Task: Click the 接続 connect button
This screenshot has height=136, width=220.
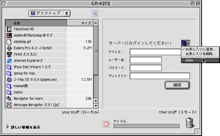Action: click(x=177, y=85)
